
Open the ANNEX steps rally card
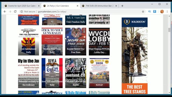pyautogui.click(x=28, y=20)
